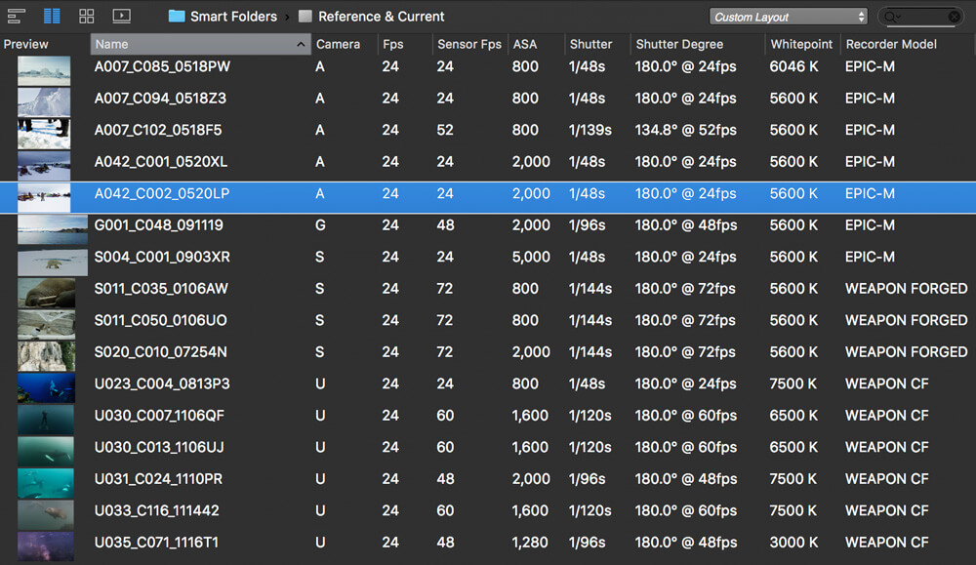
Task: Select clip name G001_C048_091119
Action: (158, 225)
